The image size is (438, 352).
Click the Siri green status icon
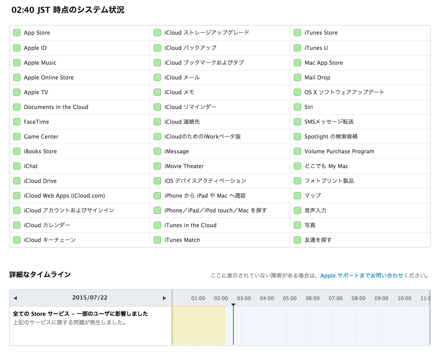point(297,107)
